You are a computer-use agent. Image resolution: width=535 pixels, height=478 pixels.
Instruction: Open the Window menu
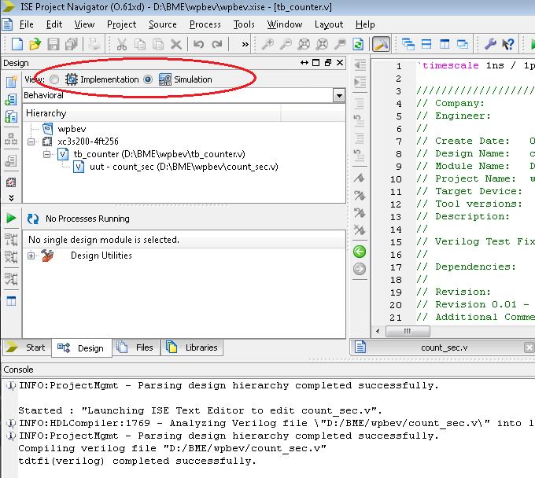(285, 24)
